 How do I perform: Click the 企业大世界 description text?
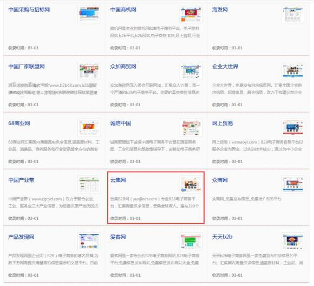pos(257,89)
